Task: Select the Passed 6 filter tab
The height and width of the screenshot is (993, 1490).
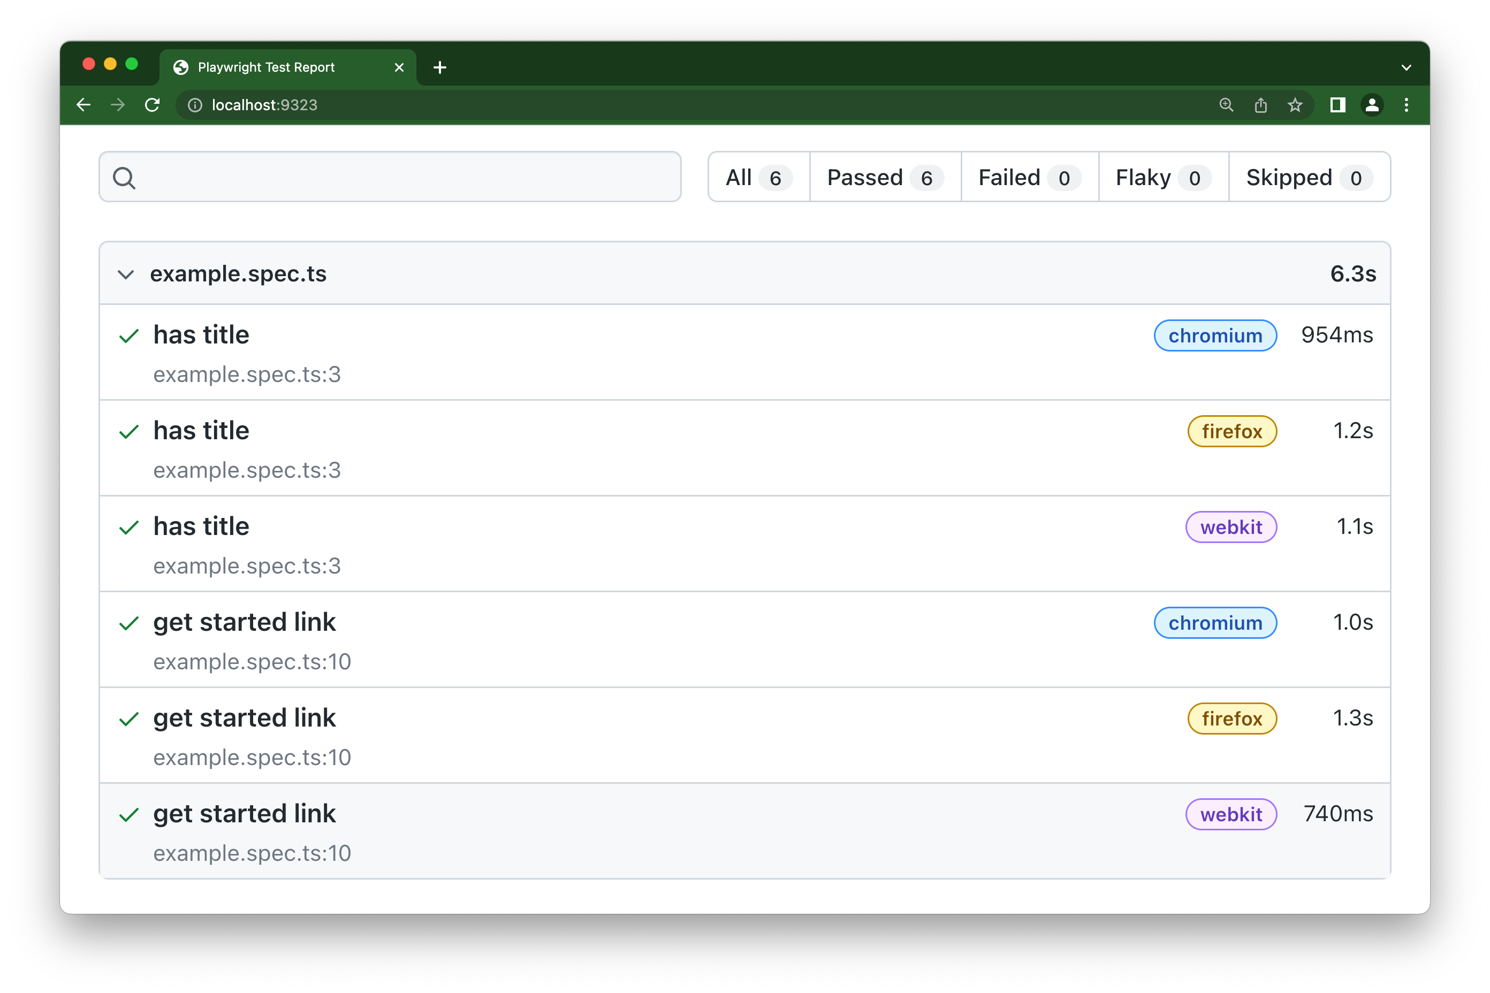Action: [x=880, y=177]
